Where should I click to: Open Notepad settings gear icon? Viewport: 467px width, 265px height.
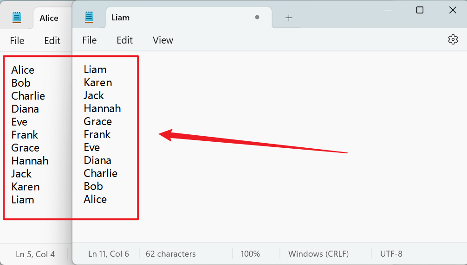click(x=453, y=40)
